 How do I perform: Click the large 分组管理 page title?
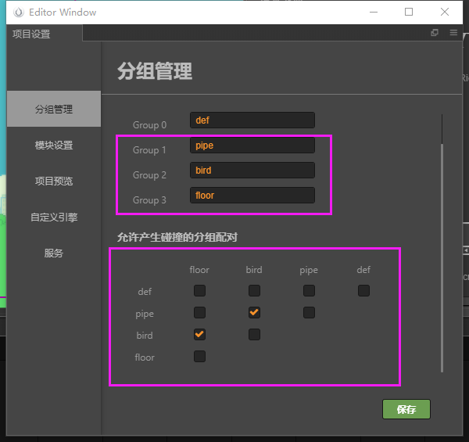tap(155, 71)
